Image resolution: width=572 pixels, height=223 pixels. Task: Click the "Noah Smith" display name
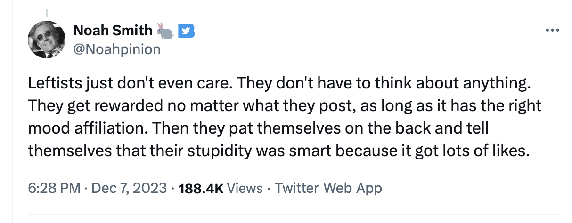(x=113, y=31)
